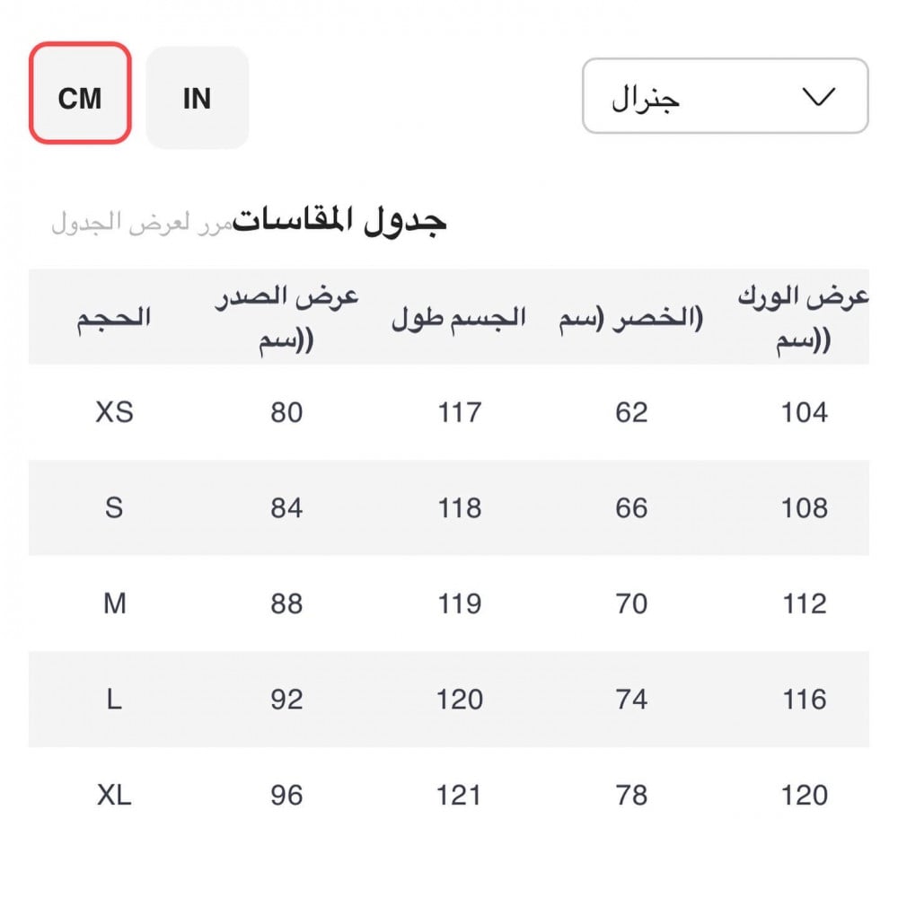The image size is (898, 898).
Task: Click chest width value 80
Action: [286, 412]
